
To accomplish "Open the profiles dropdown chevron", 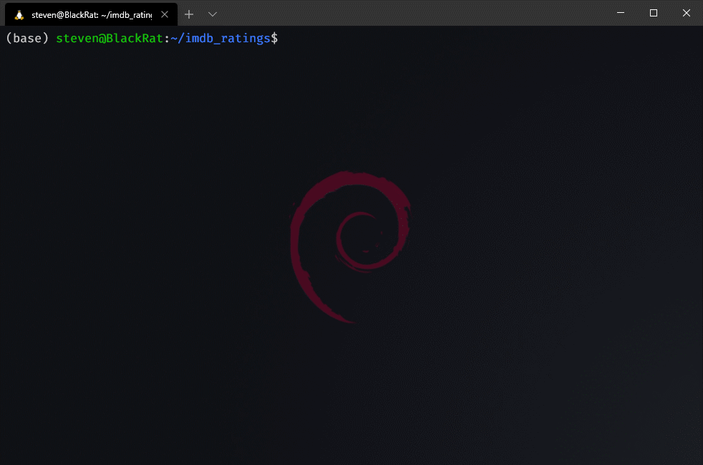I will pos(213,14).
